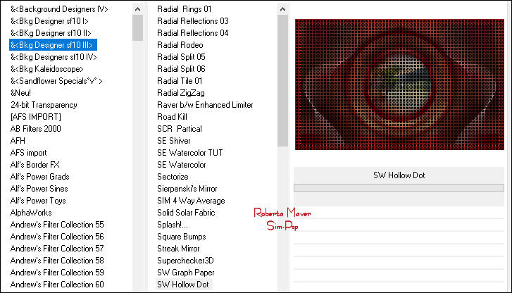This screenshot has width=512, height=293.
Task: Choose Radial Rings 01 from filter list
Action: 184,9
